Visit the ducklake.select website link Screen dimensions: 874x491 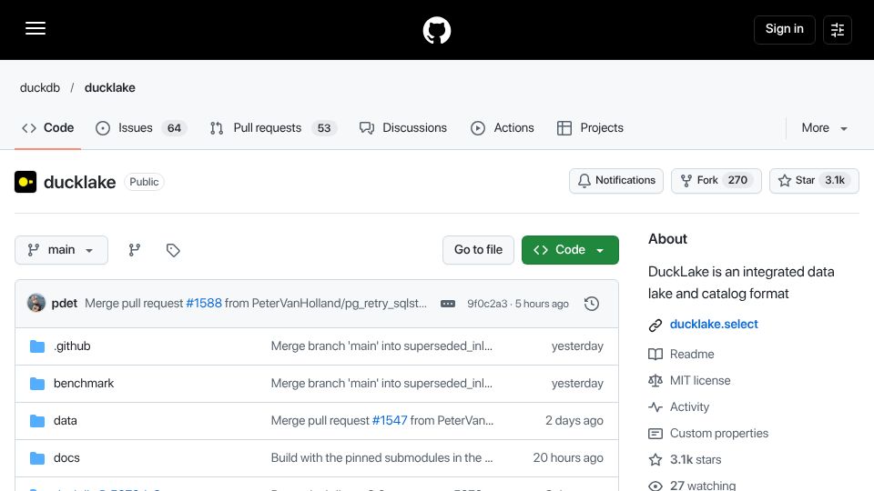(714, 324)
